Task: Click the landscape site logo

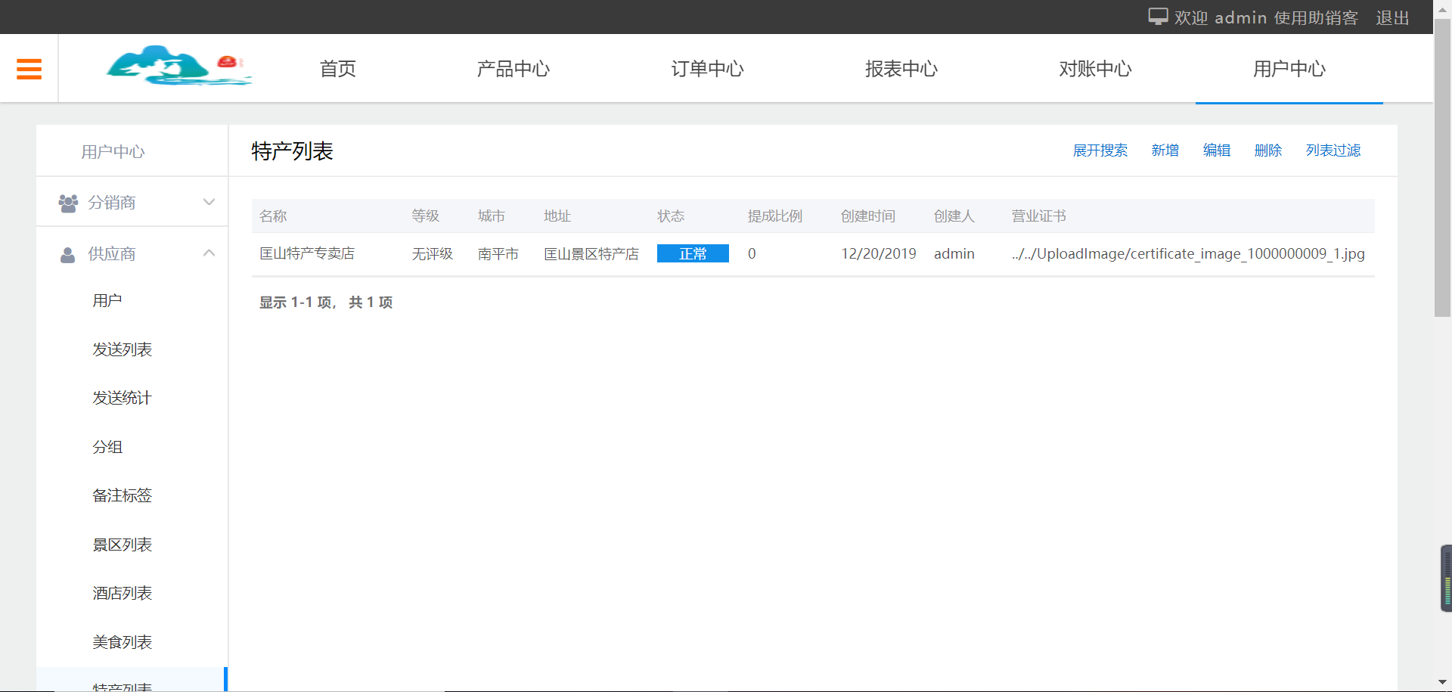Action: click(179, 67)
